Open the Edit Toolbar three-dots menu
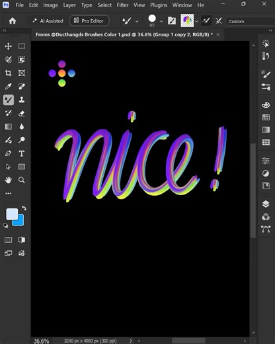Viewport: 275px width, 344px height. [x=9, y=193]
